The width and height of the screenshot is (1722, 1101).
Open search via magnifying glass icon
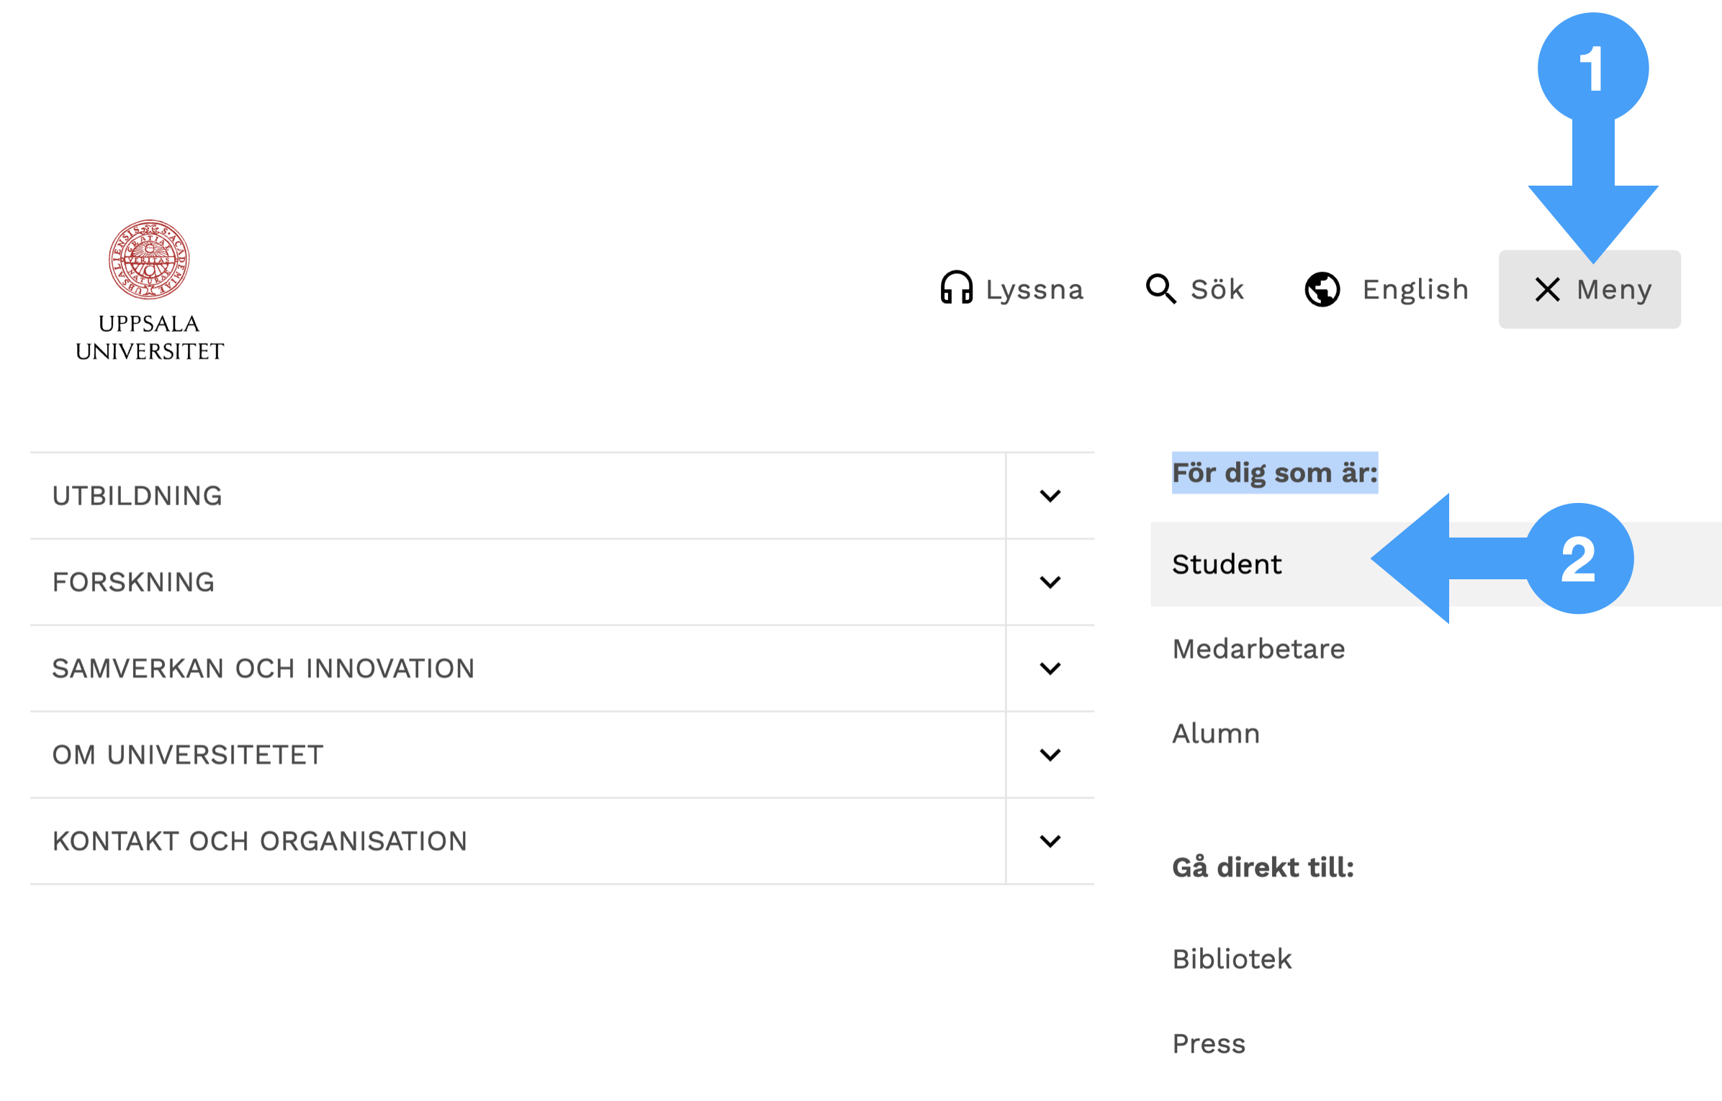(x=1160, y=289)
